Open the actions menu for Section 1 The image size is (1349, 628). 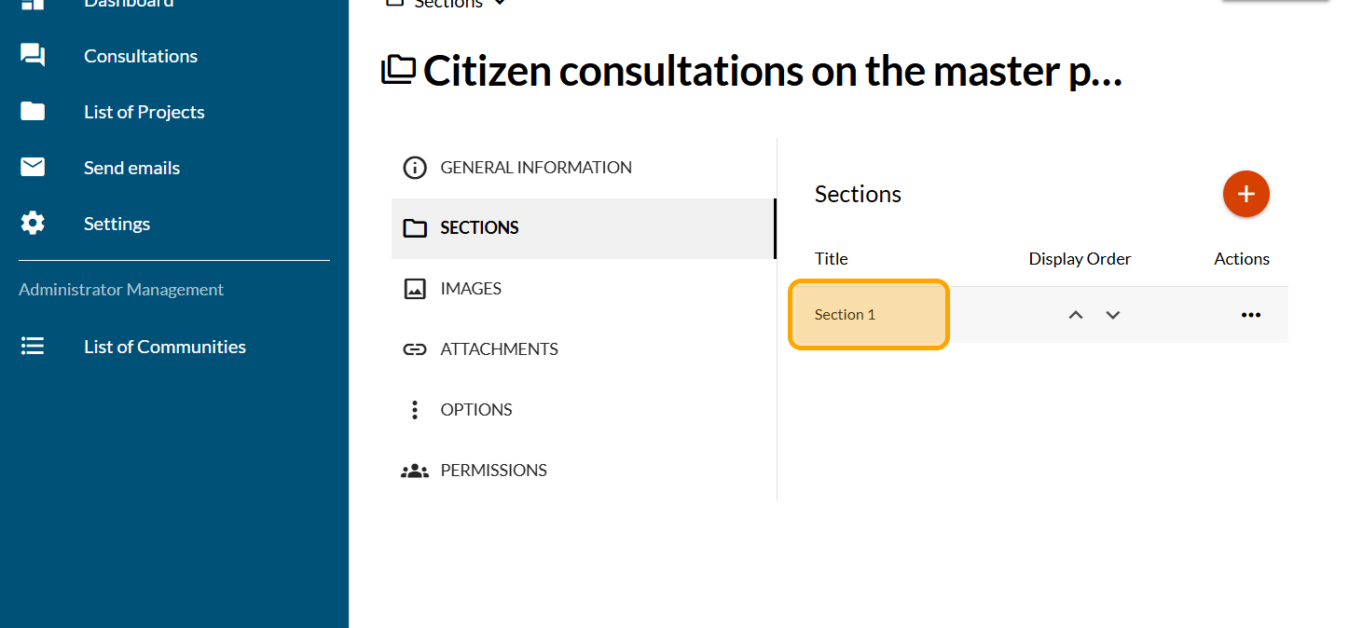pyautogui.click(x=1250, y=315)
